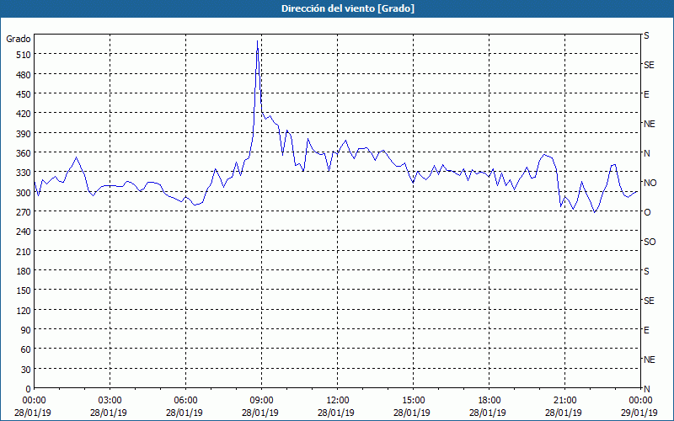Click the 'NO' compass label near 300 degrees
Viewport: 674px width, 421px height.
tap(650, 183)
